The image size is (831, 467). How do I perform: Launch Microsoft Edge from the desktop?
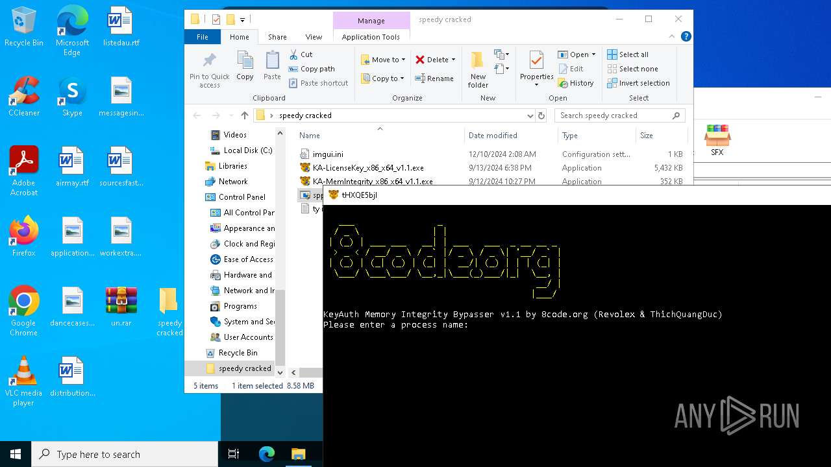pos(72,30)
